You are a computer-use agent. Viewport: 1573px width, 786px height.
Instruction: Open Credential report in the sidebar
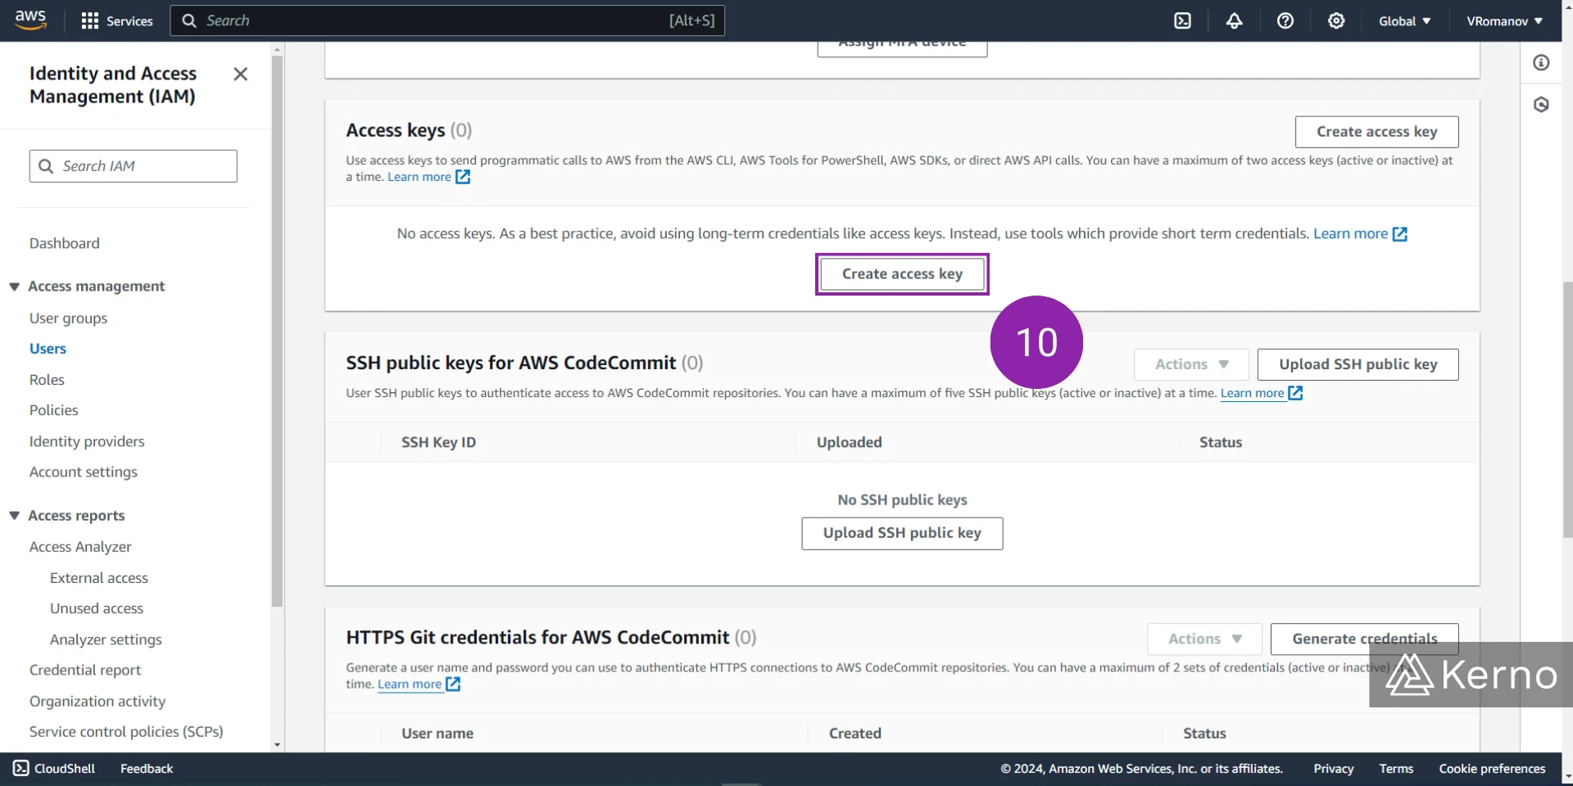point(85,670)
